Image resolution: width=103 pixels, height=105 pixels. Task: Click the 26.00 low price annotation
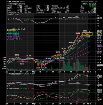point(41,70)
